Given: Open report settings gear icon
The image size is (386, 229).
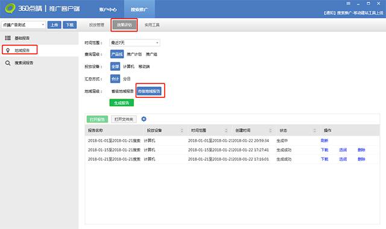Looking at the screenshot, I should pos(144,119).
